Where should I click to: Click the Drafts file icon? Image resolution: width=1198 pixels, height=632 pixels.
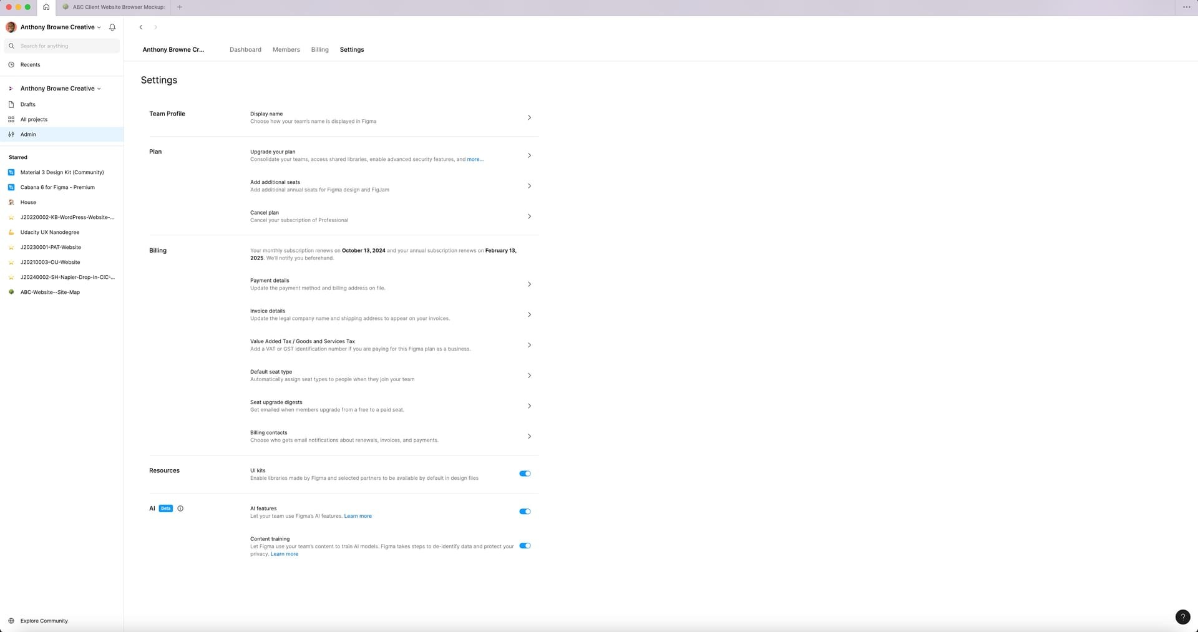tap(11, 105)
